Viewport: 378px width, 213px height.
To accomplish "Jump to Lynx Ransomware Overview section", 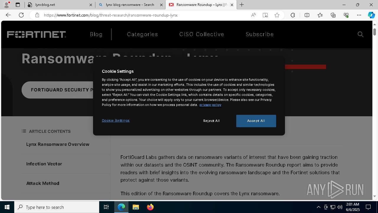I will (x=58, y=144).
